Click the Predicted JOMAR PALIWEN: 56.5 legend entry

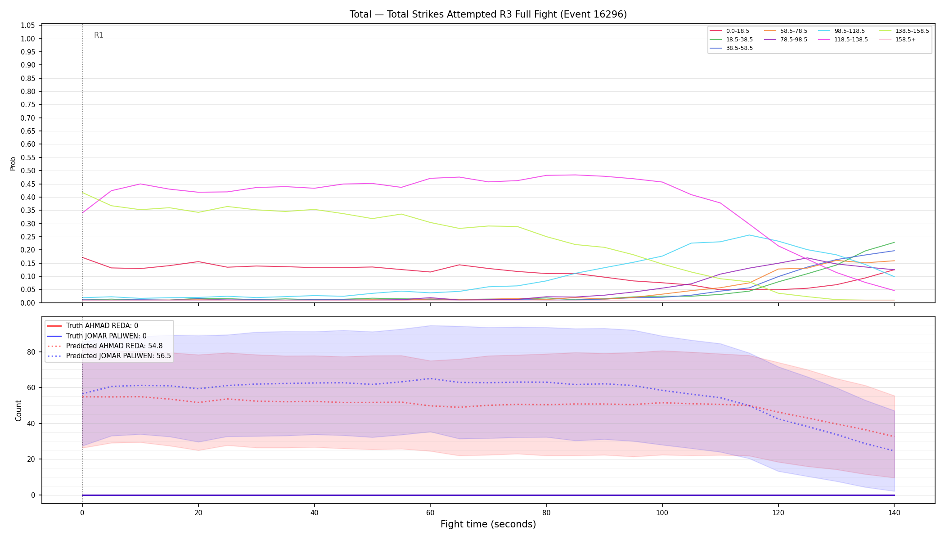coord(109,356)
